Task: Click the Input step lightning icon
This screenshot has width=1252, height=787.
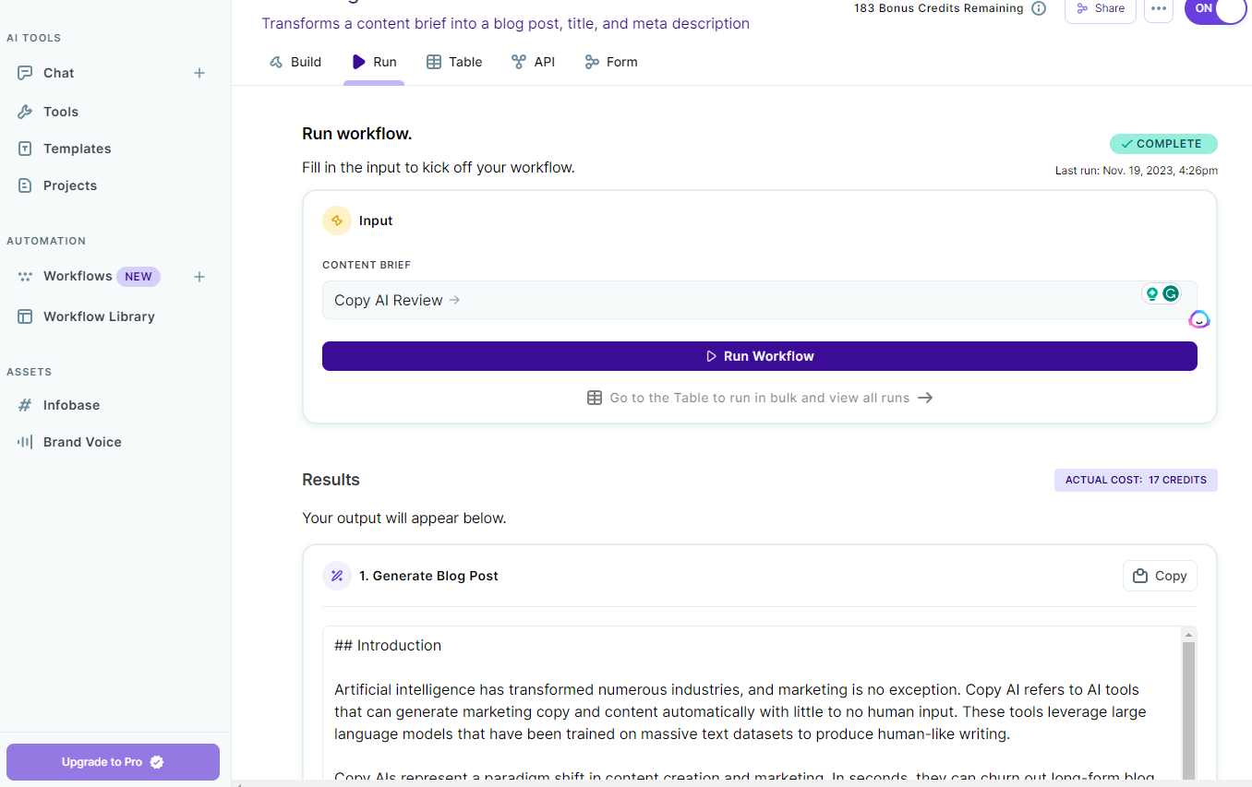Action: pyautogui.click(x=337, y=221)
